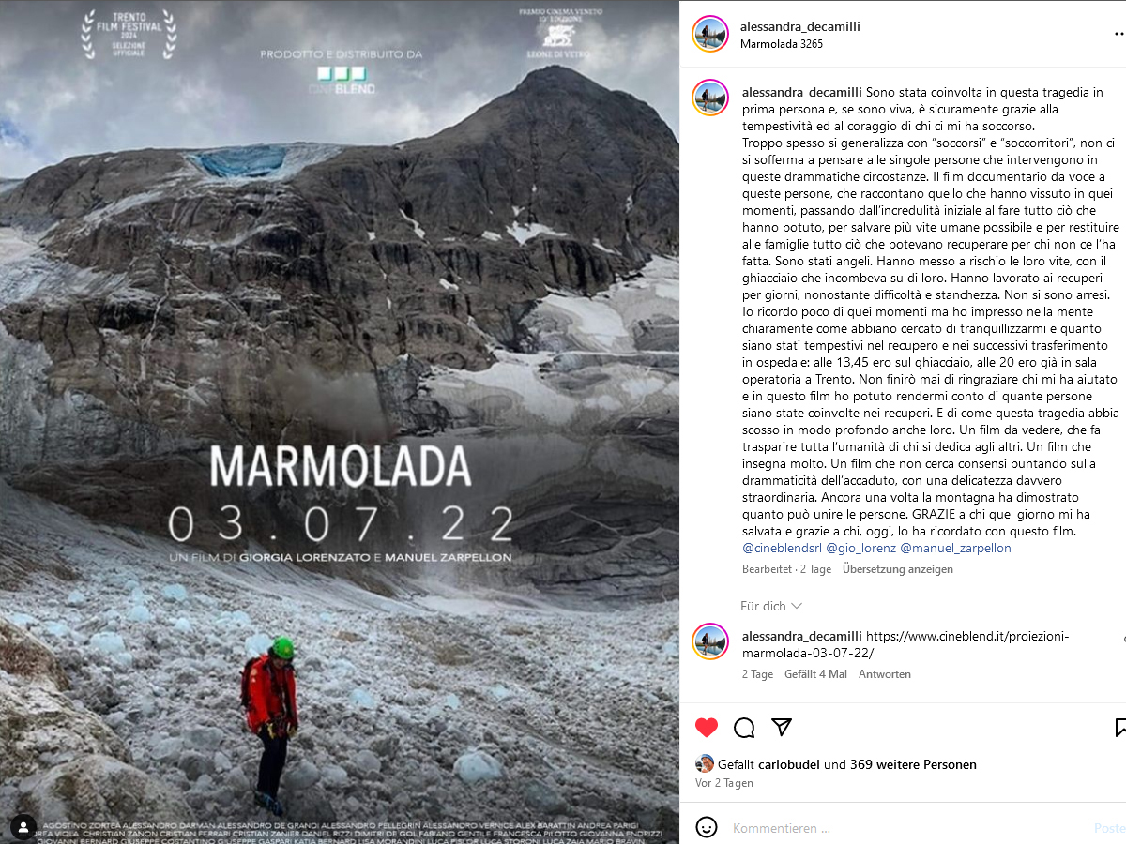This screenshot has width=1126, height=844.
Task: Open the Marmolada 3265 location link
Action: pos(782,43)
